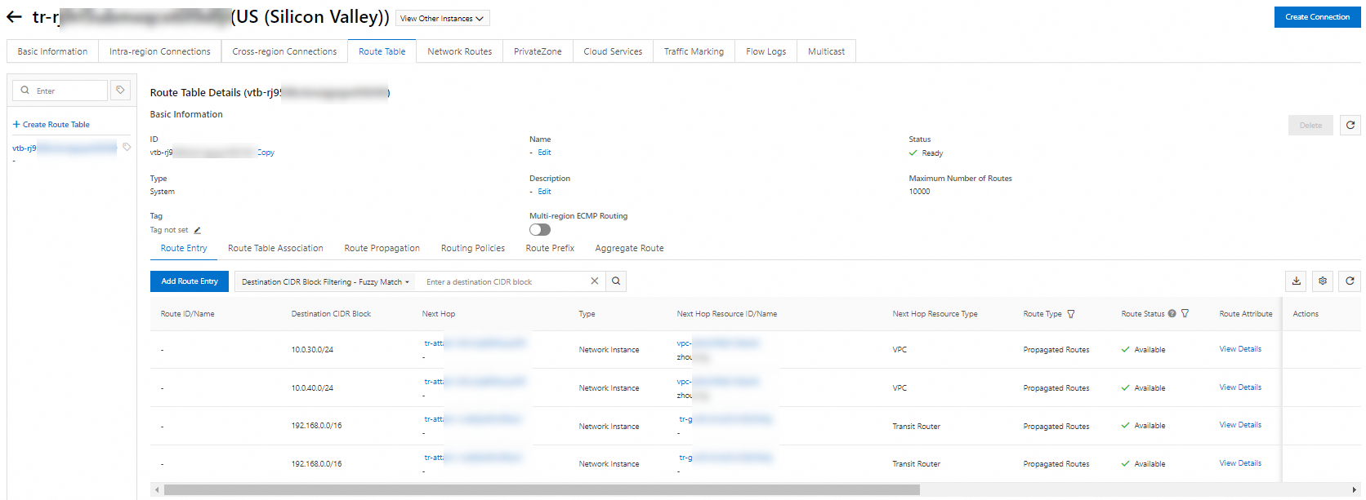
Task: Clear the destination CIDR input with X
Action: click(595, 281)
